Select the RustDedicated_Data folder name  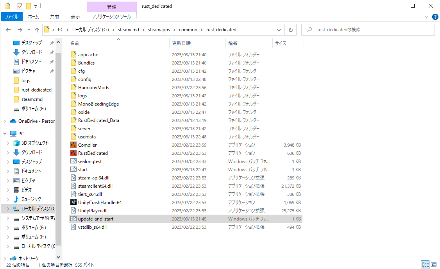click(x=98, y=120)
